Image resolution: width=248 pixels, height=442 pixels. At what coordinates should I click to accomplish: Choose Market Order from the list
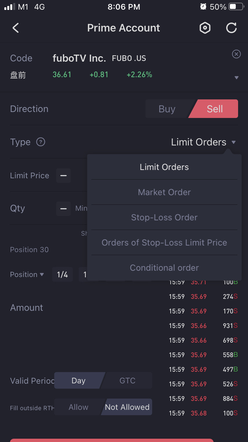[x=164, y=192]
